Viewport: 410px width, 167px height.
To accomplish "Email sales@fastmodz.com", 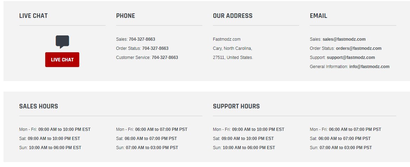I will (x=344, y=39).
